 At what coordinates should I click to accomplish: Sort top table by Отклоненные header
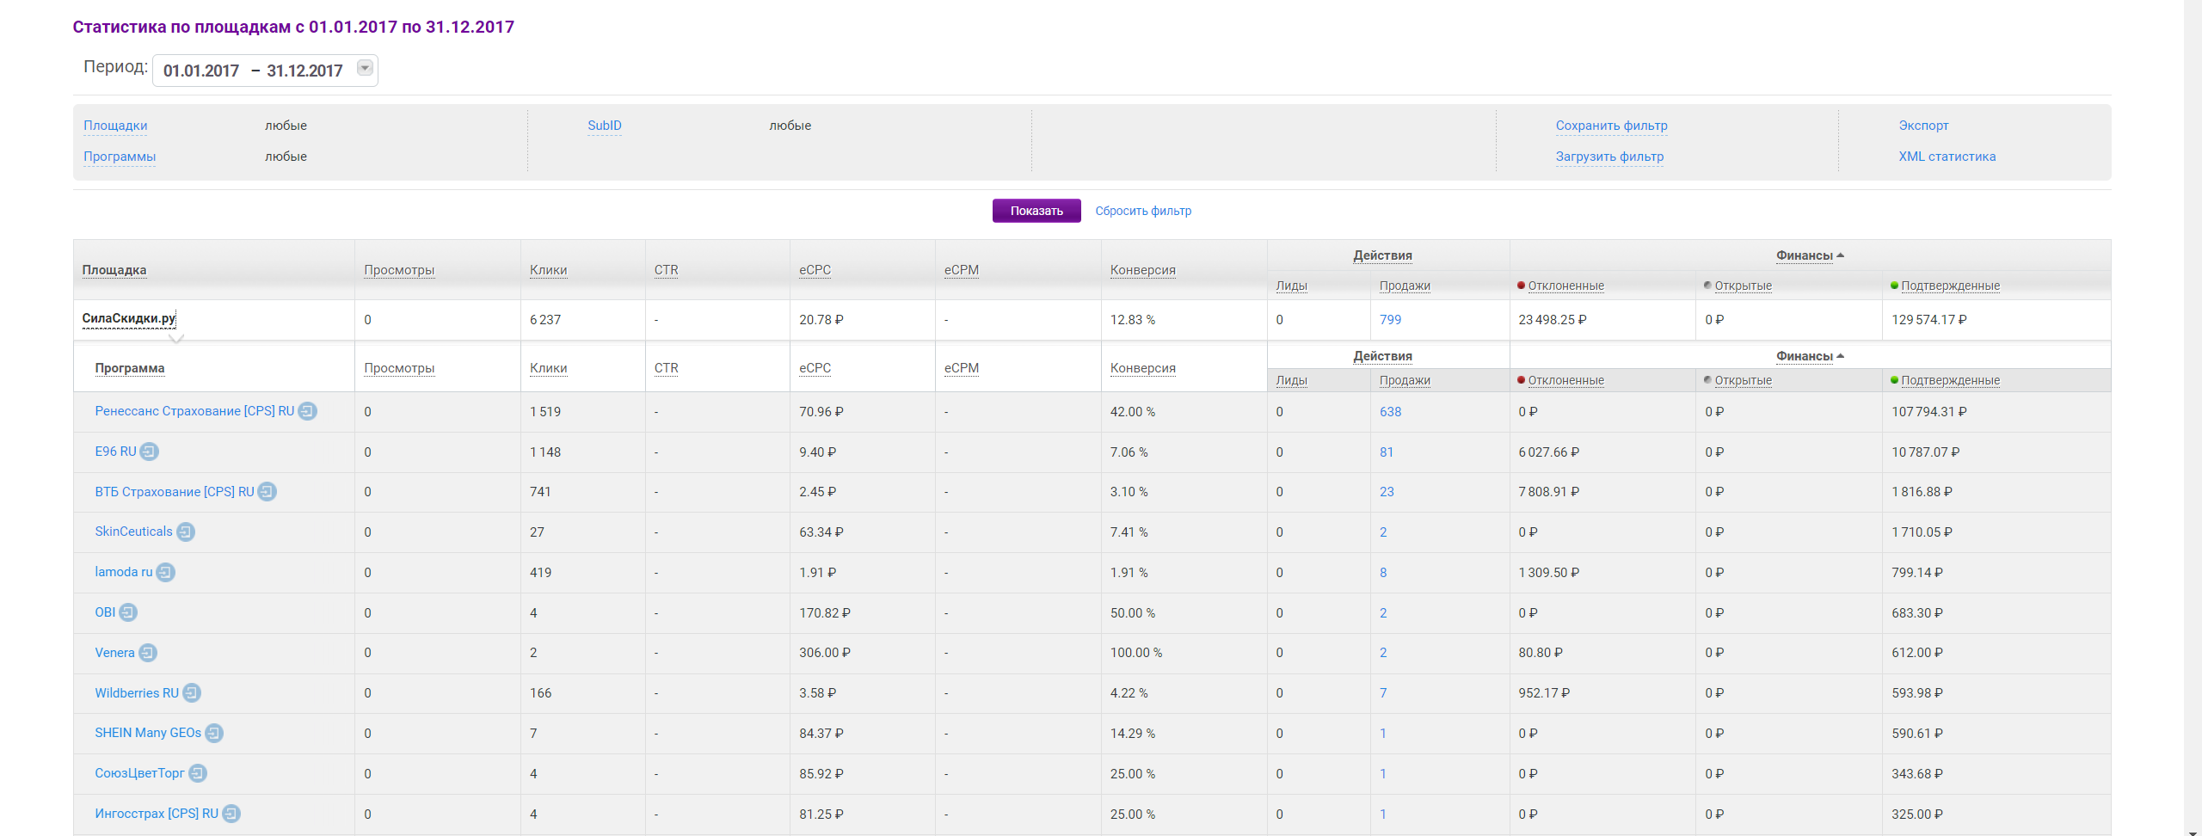pos(1565,286)
